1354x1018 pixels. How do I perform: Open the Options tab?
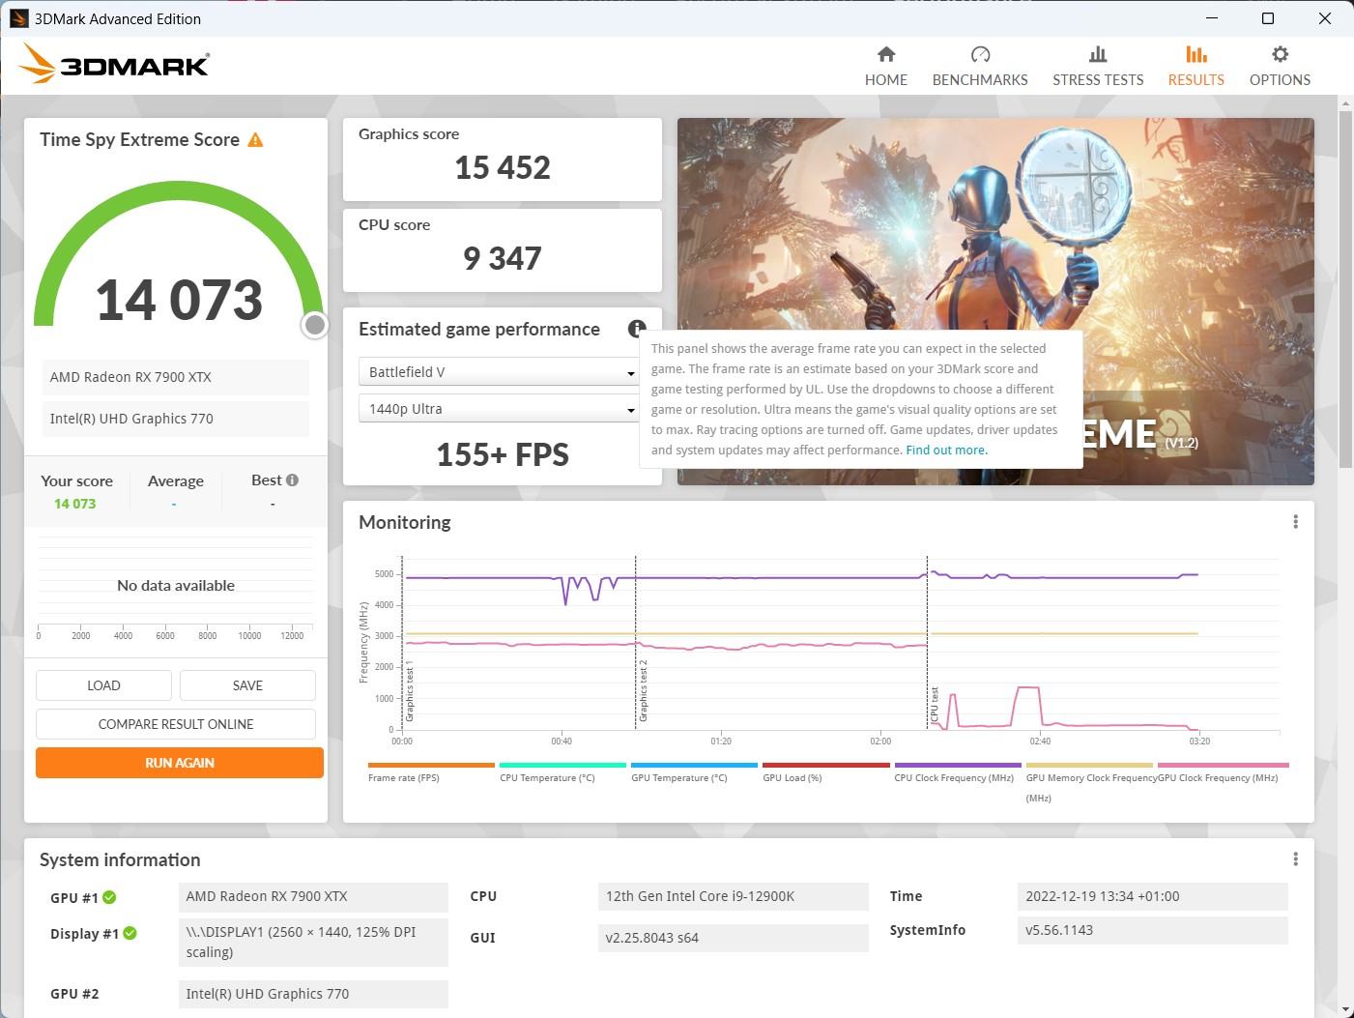tap(1280, 67)
